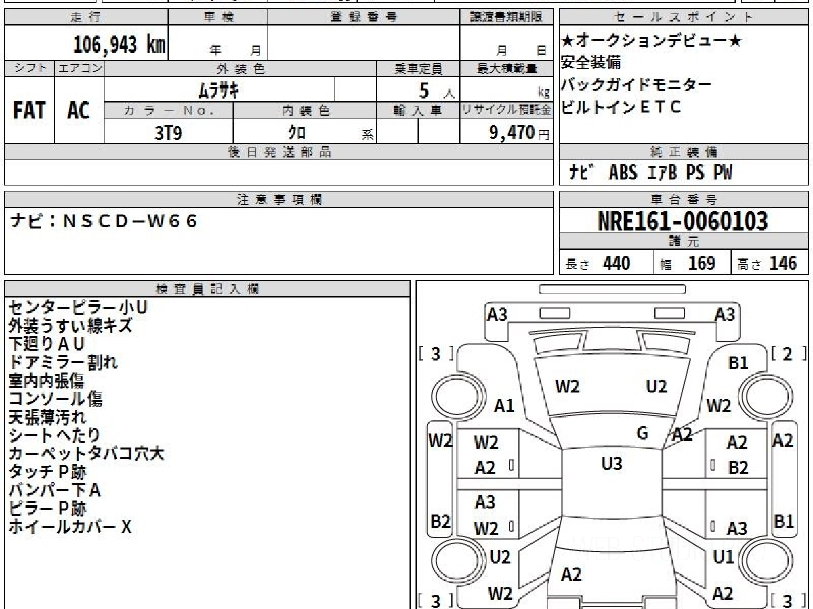Select the 注意事項欄 header
The width and height of the screenshot is (813, 609).
pos(279,200)
